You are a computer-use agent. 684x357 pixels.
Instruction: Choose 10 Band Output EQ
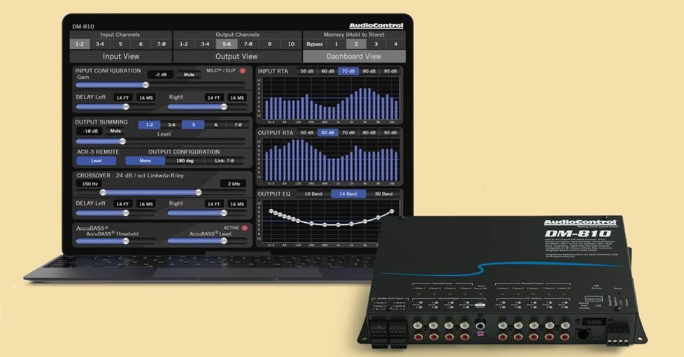(x=313, y=194)
